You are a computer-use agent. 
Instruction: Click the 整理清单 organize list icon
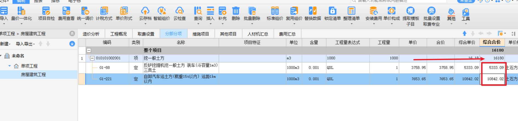pos(351,11)
